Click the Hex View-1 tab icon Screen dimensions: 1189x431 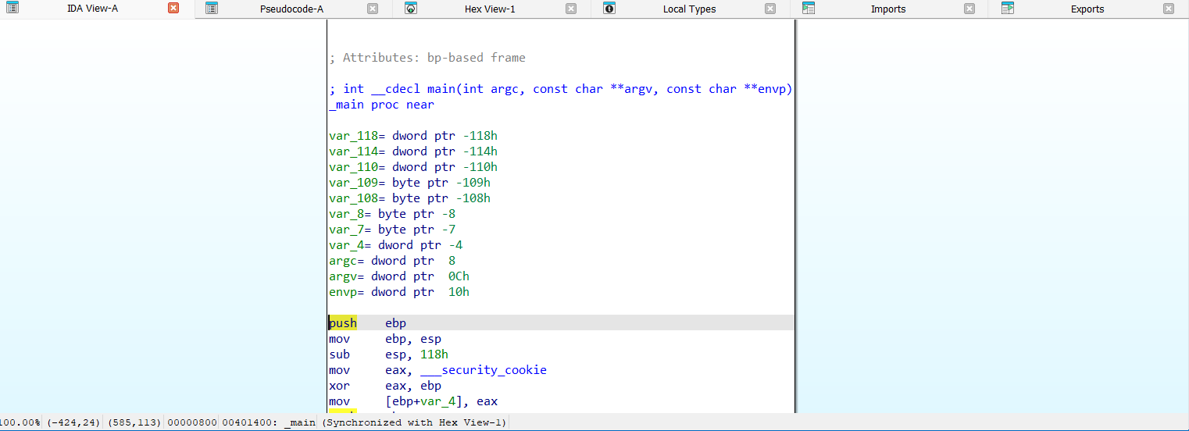point(411,9)
